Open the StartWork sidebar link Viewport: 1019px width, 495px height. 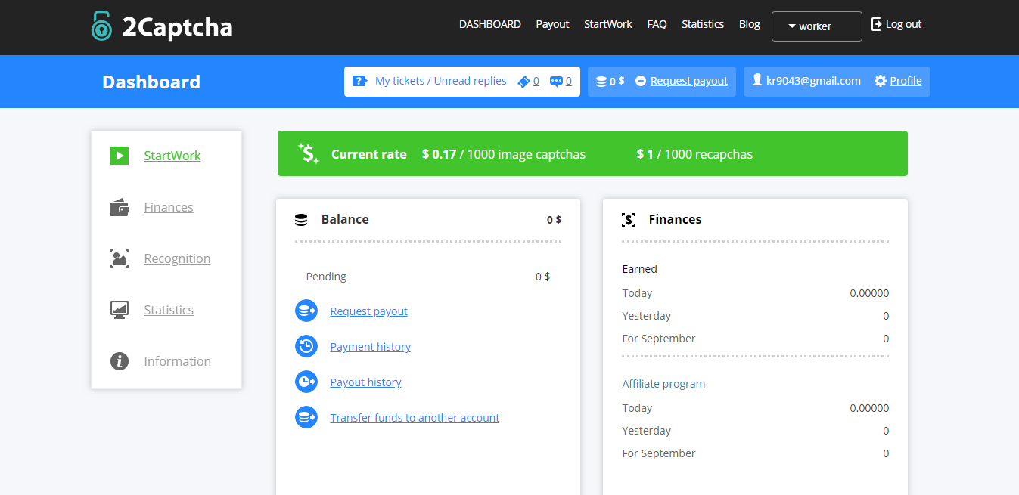pos(172,156)
